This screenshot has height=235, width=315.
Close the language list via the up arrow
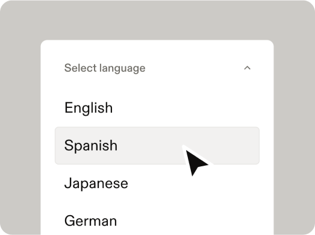click(247, 68)
